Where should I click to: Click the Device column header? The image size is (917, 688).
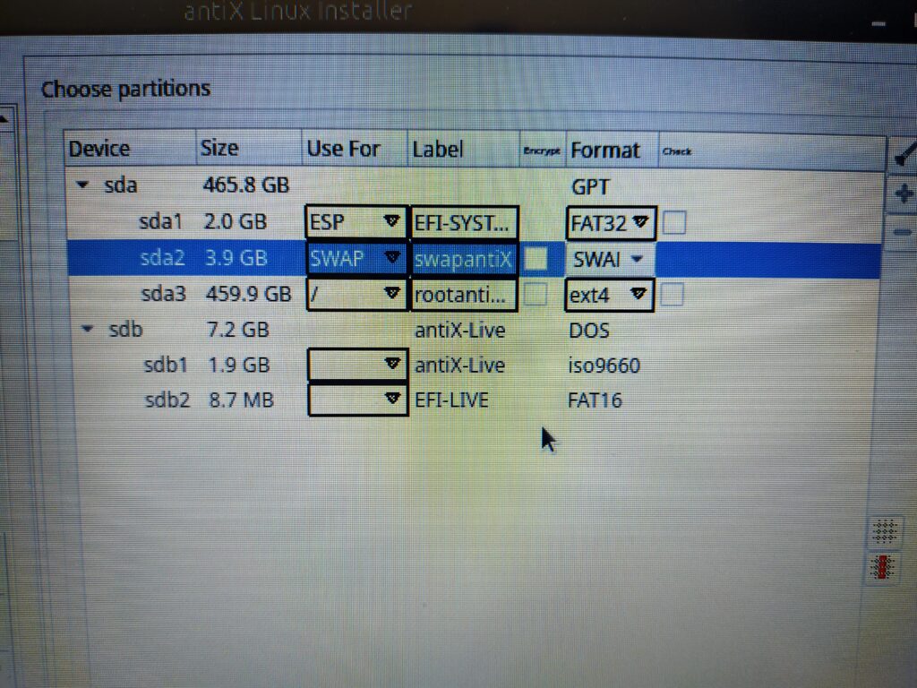[99, 149]
